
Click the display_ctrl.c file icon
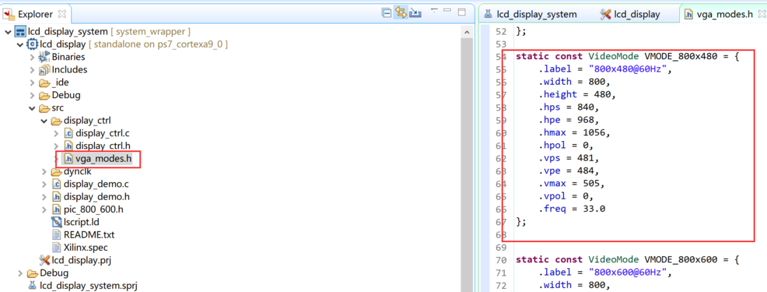click(x=68, y=134)
